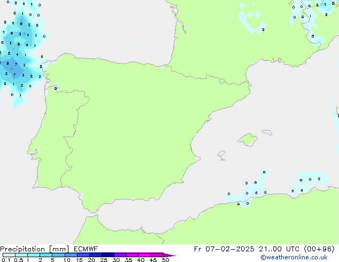Click the 15–20 mm blue legend swatch

click(83, 255)
